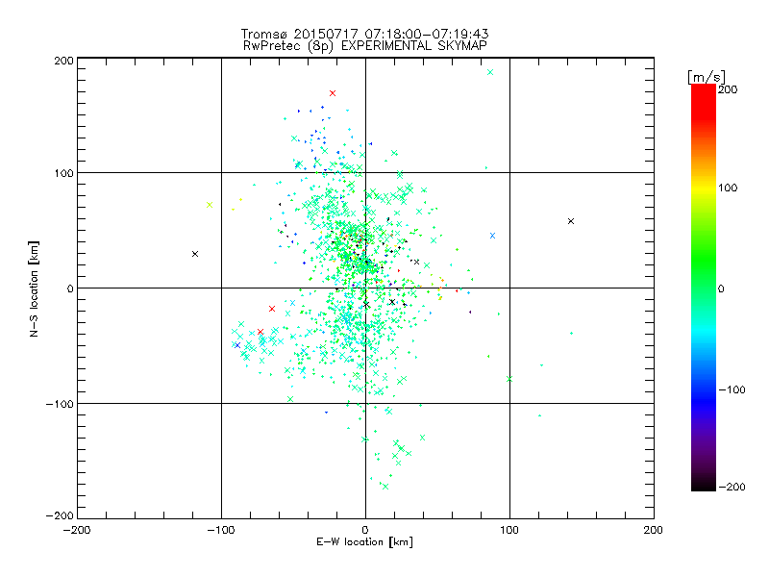
Task: Click the subtitle 'RwPretec (8p) EXPERIMENTAL SKYMAP'
Action: (365, 46)
